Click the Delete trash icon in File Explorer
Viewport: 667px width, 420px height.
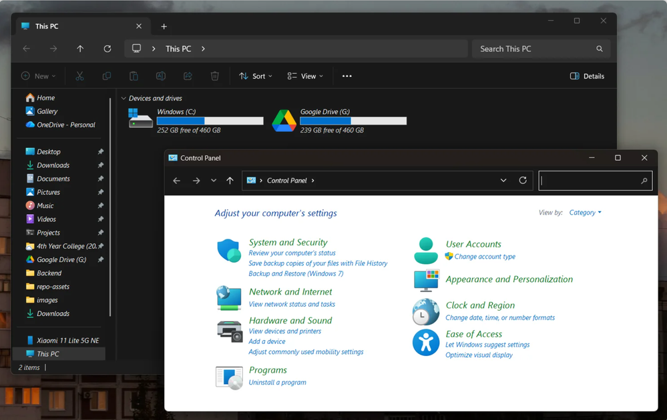tap(215, 76)
